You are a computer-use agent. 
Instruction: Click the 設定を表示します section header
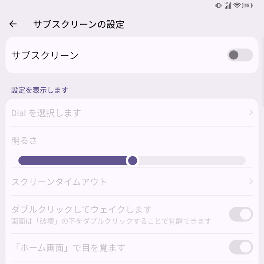40,90
